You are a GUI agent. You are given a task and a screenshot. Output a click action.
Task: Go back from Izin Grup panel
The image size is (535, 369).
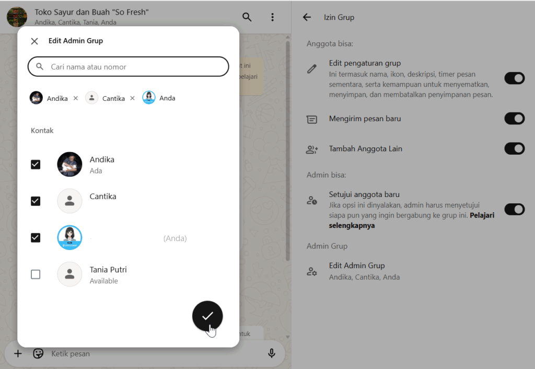click(307, 17)
